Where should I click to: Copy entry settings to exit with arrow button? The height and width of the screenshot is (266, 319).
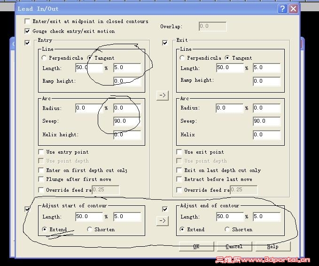pyautogui.click(x=163, y=95)
